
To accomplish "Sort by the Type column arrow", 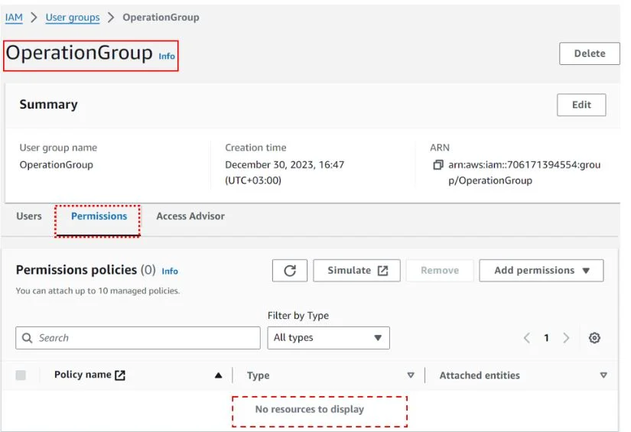I will (x=411, y=375).
